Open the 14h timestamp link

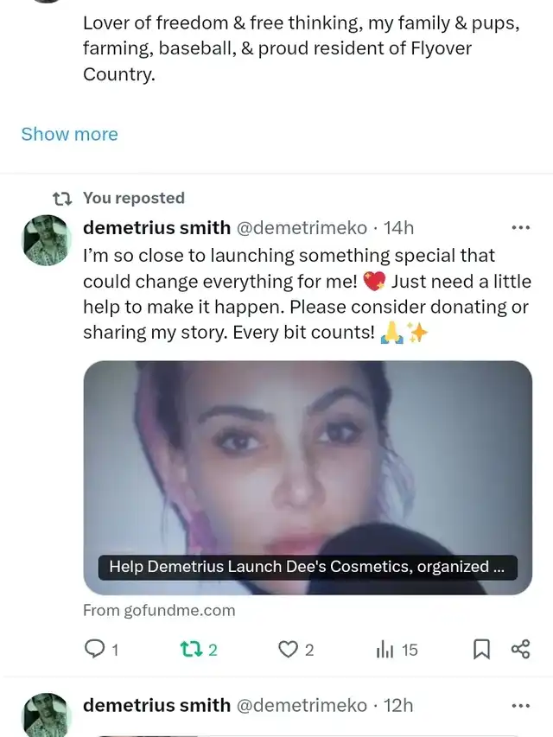tap(398, 228)
